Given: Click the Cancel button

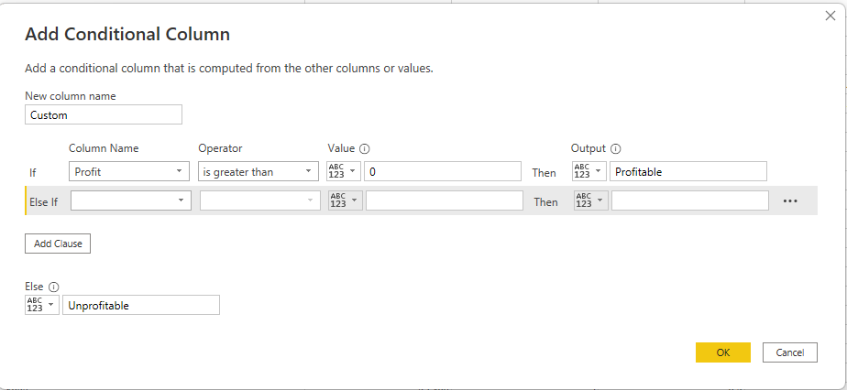Looking at the screenshot, I should click(x=789, y=352).
